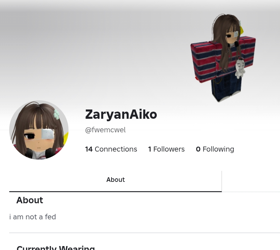Click the green clover hair clip on headshot
The width and height of the screenshot is (280, 250).
pyautogui.click(x=56, y=114)
